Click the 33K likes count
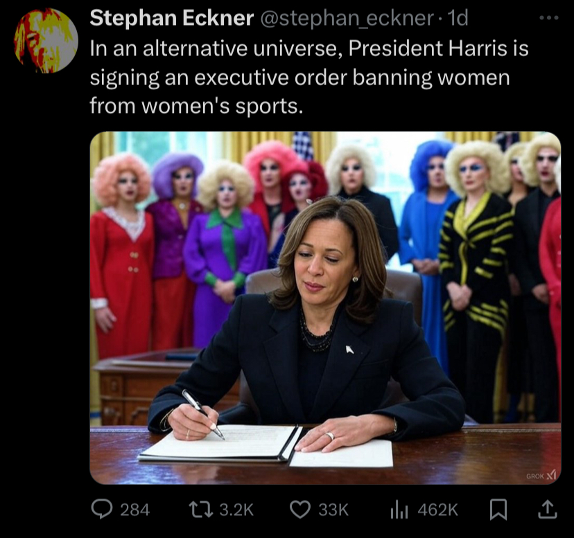This screenshot has width=574, height=538. point(333,510)
